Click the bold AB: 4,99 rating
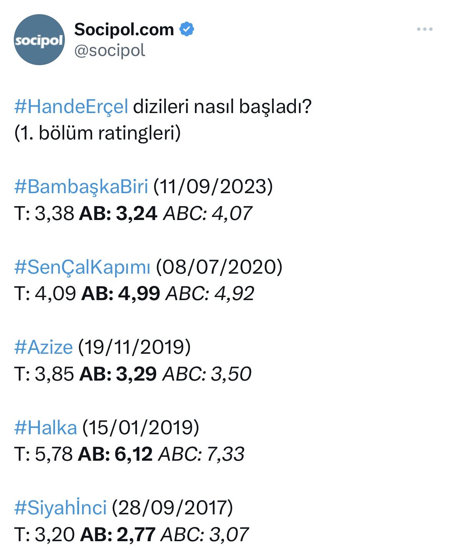 point(120,294)
